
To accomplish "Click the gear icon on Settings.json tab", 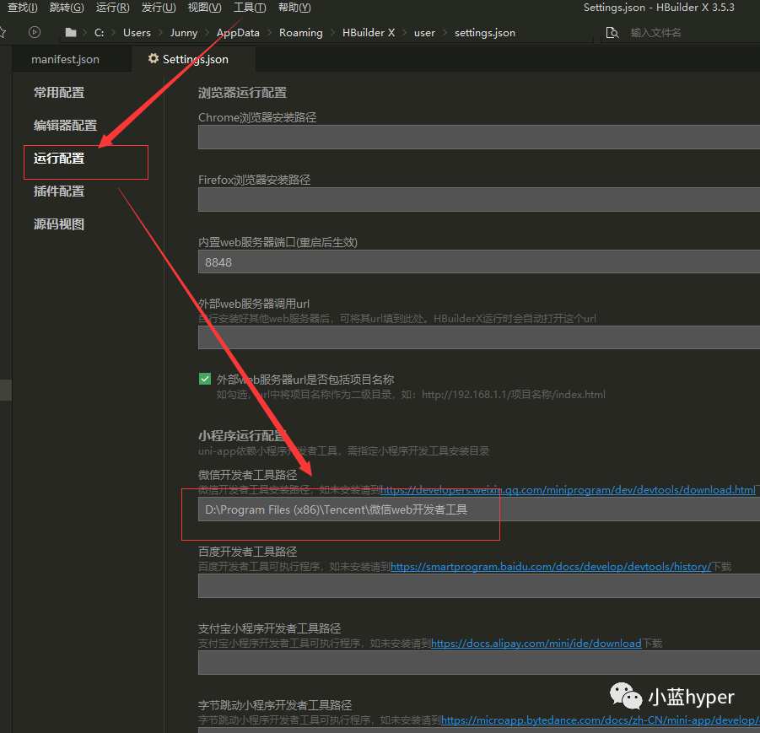I will click(153, 59).
